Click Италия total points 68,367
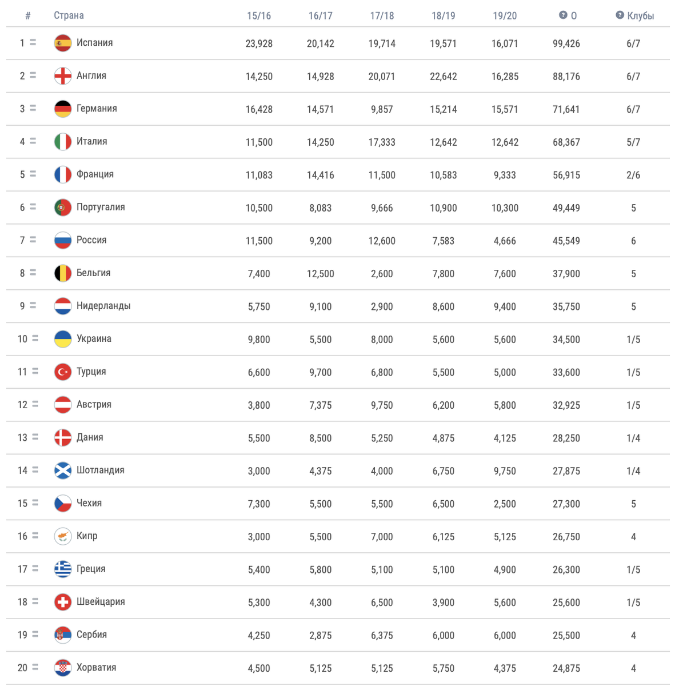Image resolution: width=675 pixels, height=686 pixels. (566, 142)
